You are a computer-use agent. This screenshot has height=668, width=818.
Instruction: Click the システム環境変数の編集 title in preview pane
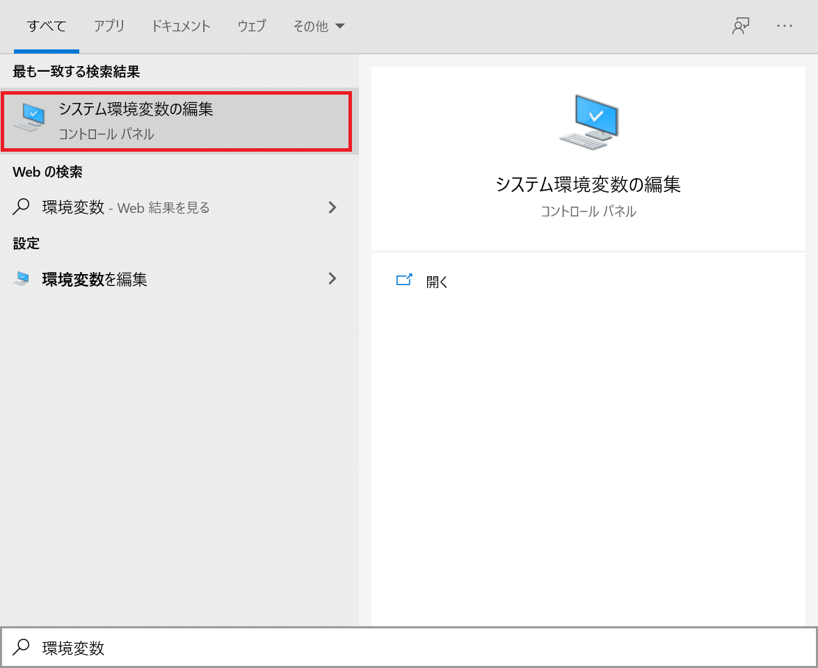click(x=588, y=184)
